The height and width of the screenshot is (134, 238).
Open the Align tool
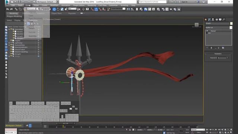click(132, 9)
